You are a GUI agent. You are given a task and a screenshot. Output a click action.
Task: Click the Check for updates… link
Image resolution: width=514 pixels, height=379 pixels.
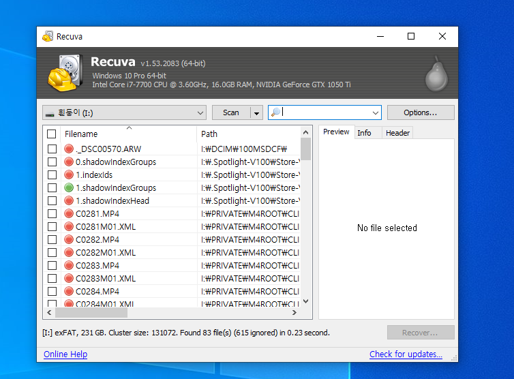[x=406, y=354]
